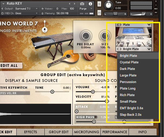
Task: Adjust the HIGH PASS frequency slider
Action: [x=94, y=122]
